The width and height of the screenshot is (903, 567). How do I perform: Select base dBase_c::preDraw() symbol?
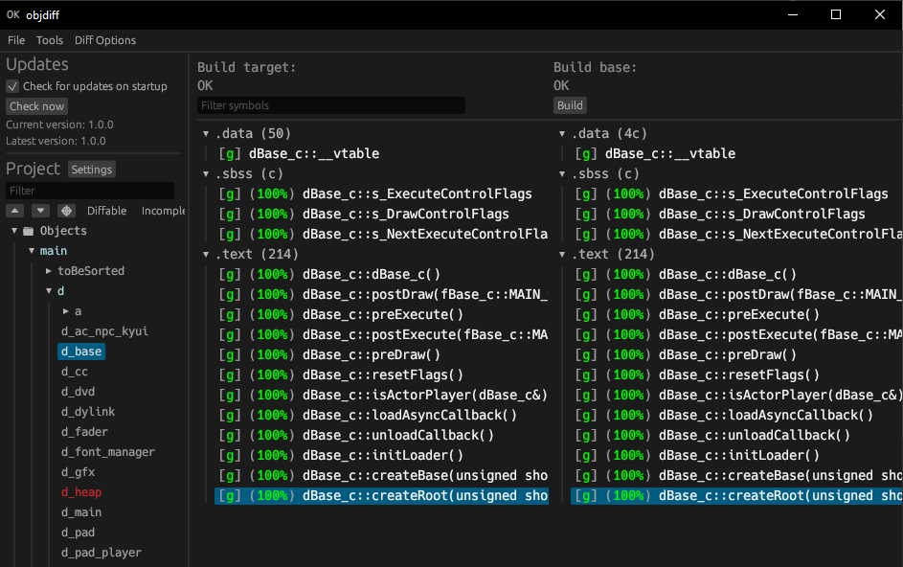click(686, 355)
